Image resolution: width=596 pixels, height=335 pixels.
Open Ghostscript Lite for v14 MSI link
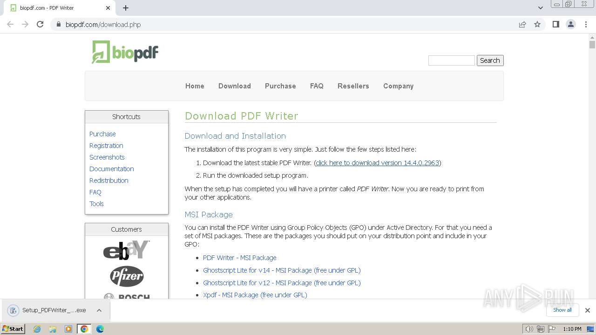(x=282, y=270)
